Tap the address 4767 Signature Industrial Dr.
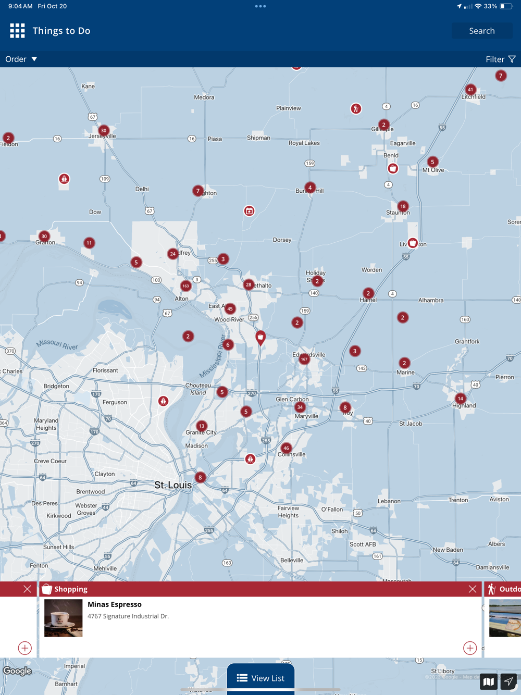 pos(128,616)
